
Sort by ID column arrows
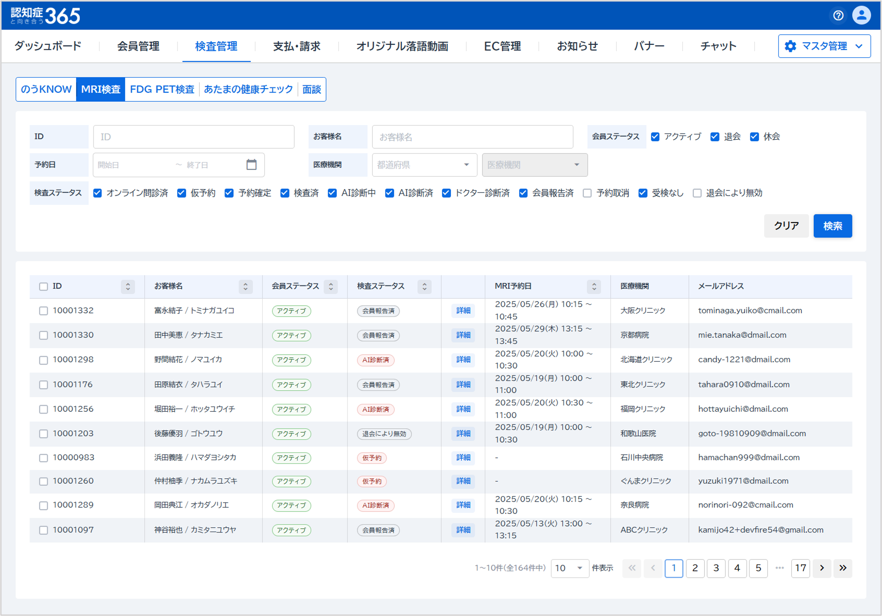[128, 286]
